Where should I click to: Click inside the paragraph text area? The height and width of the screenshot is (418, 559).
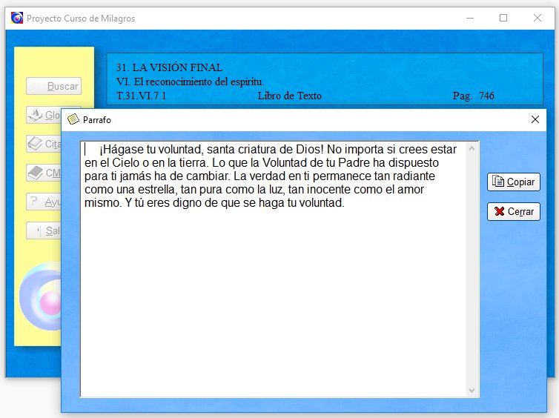[x=274, y=269]
